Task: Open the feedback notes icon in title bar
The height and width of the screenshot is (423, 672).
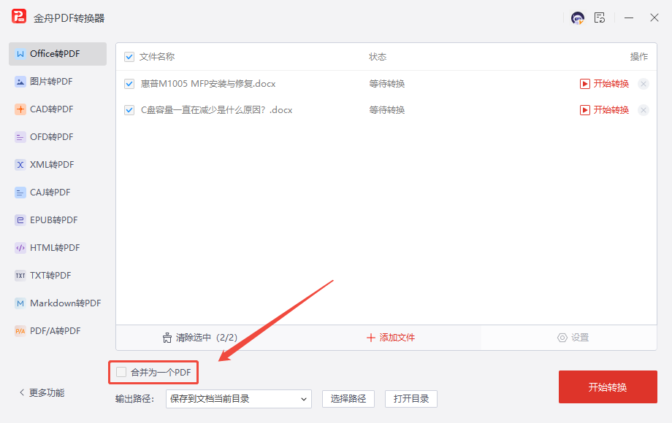Action: (x=600, y=18)
